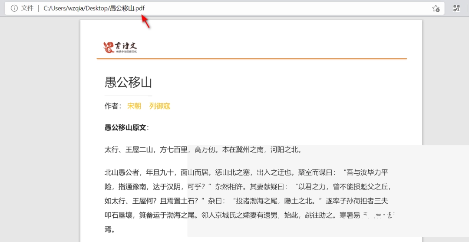Click the address bar URL ending 愚公移山.pdf
The width and height of the screenshot is (469, 242).
click(x=94, y=8)
